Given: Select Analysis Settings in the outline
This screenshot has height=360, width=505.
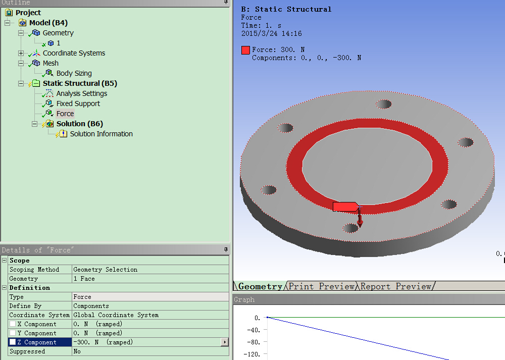Looking at the screenshot, I should click(x=81, y=93).
